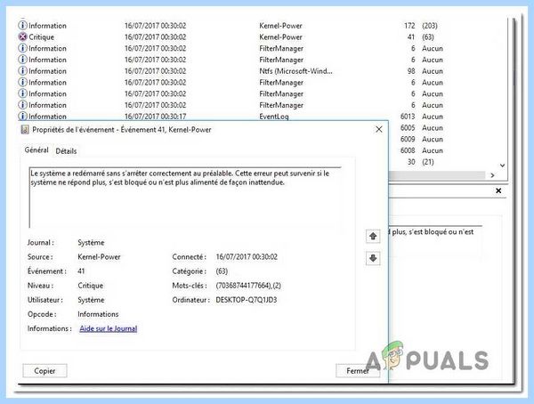Click event ID 6009 cell
Viewport: 534px width, 404px height.
pyautogui.click(x=408, y=139)
